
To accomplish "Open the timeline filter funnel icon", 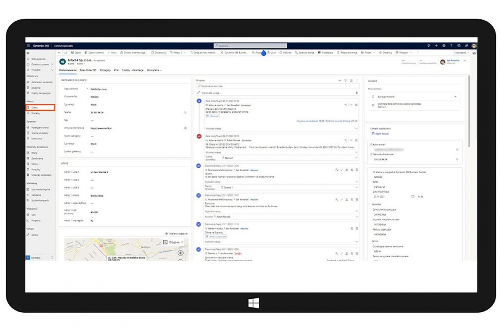I will pos(345,80).
